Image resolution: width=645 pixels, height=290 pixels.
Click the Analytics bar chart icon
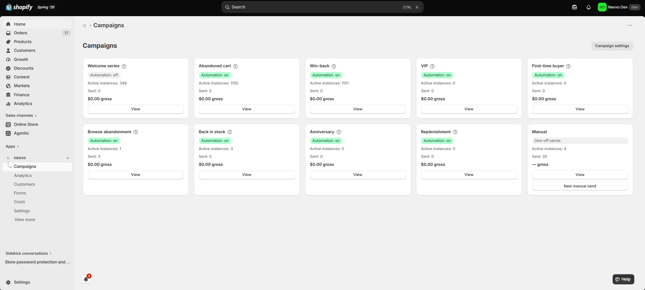pyautogui.click(x=8, y=104)
